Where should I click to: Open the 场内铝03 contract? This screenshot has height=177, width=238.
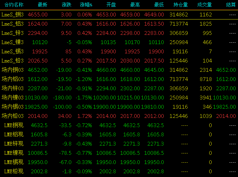[12, 79]
